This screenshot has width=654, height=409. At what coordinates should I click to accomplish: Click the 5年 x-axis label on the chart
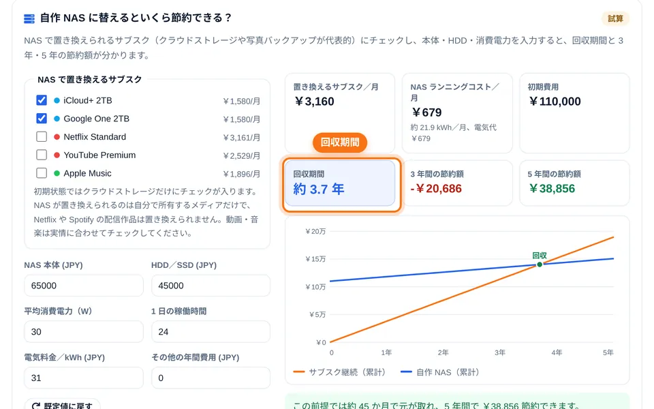coord(608,352)
